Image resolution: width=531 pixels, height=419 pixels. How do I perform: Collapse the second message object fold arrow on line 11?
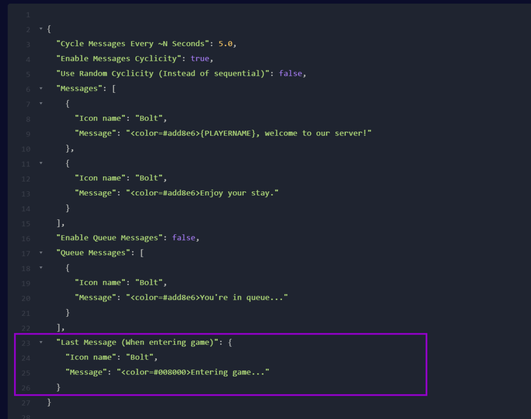[40, 163]
